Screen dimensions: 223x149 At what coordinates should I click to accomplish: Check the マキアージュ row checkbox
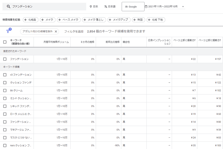click(x=5, y=130)
